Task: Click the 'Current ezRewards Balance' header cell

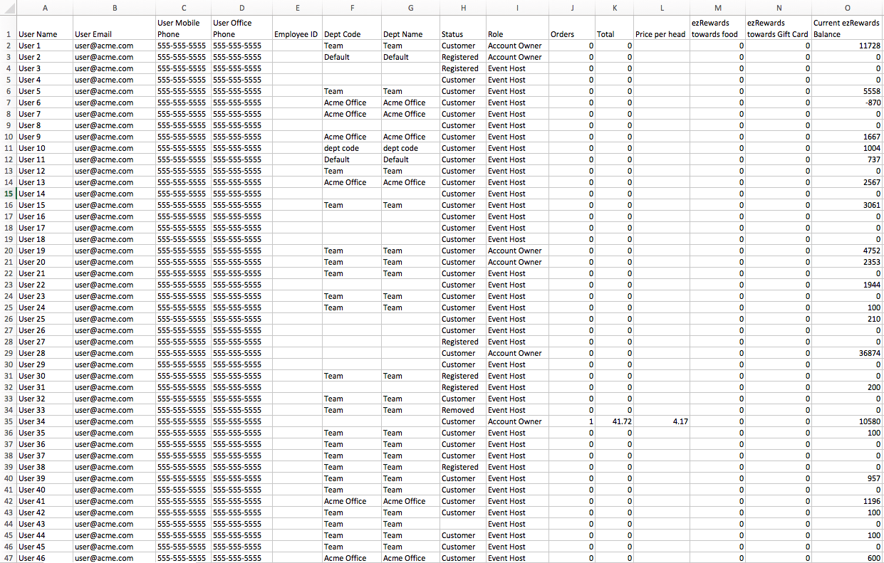Action: pos(847,28)
